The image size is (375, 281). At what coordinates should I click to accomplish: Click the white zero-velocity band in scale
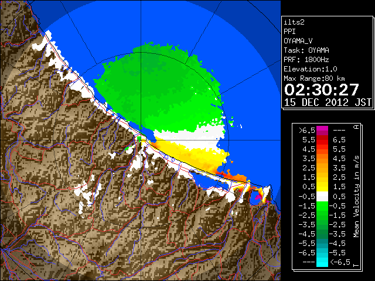[x=322, y=197]
